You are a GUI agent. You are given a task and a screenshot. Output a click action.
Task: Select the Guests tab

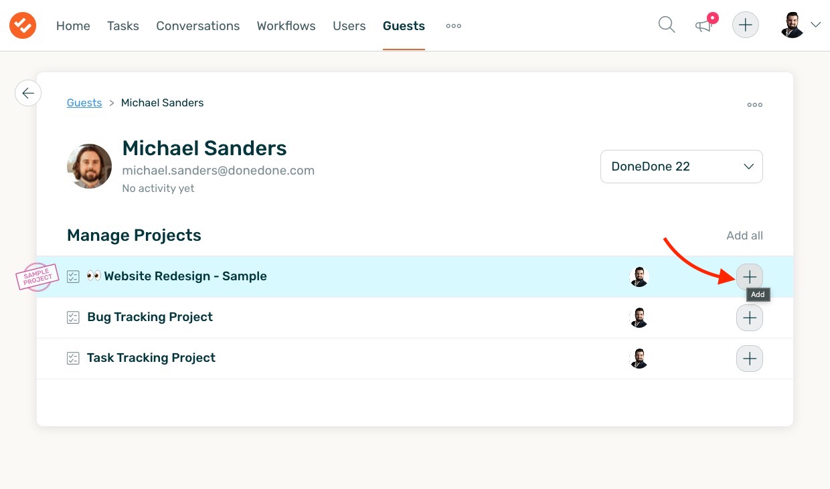(404, 26)
